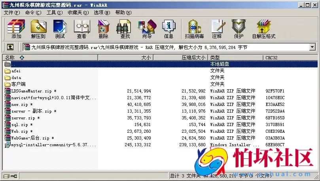Click packed size 153,744

[x=197, y=124]
